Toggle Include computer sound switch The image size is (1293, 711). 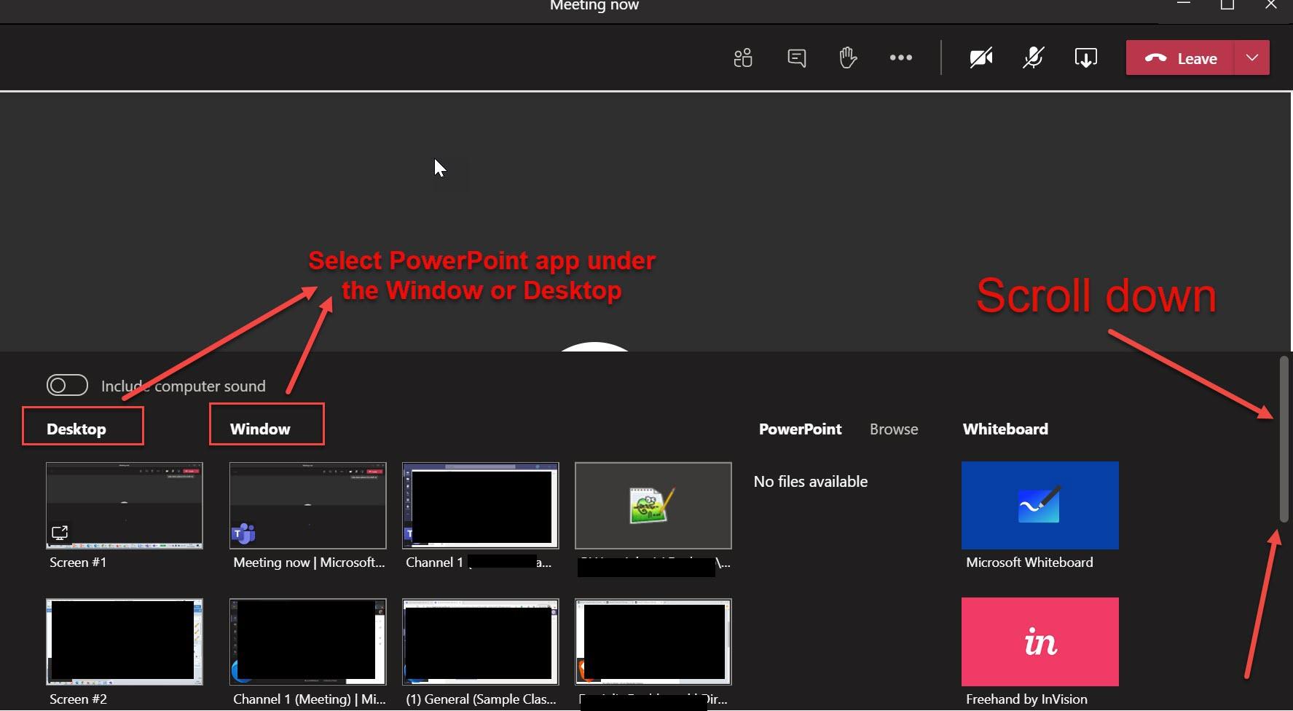point(67,385)
